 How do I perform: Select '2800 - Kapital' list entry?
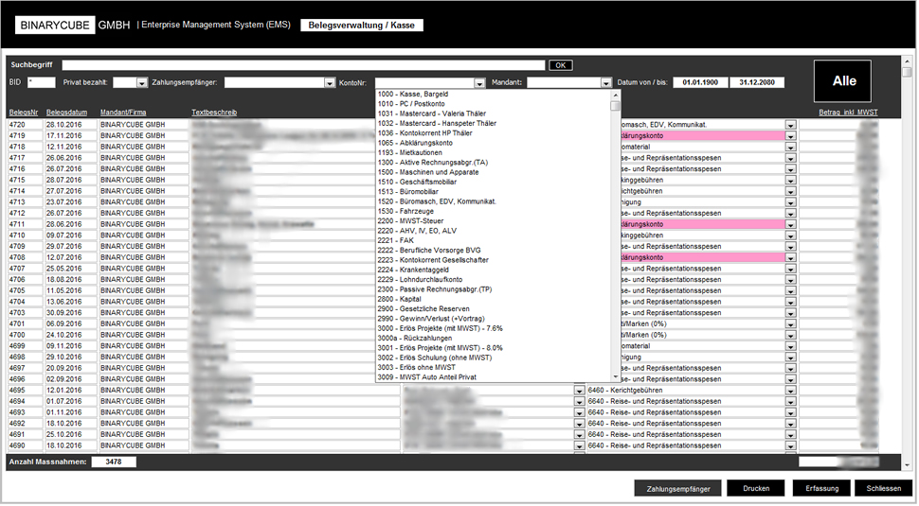(x=400, y=299)
